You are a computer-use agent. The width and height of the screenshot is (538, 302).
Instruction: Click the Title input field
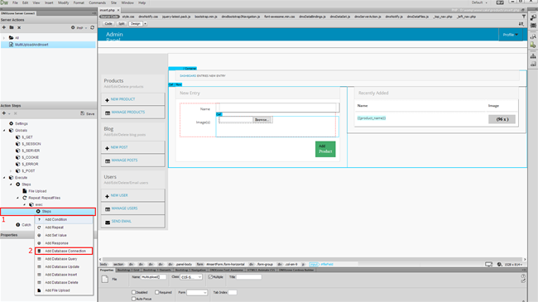(x=249, y=277)
